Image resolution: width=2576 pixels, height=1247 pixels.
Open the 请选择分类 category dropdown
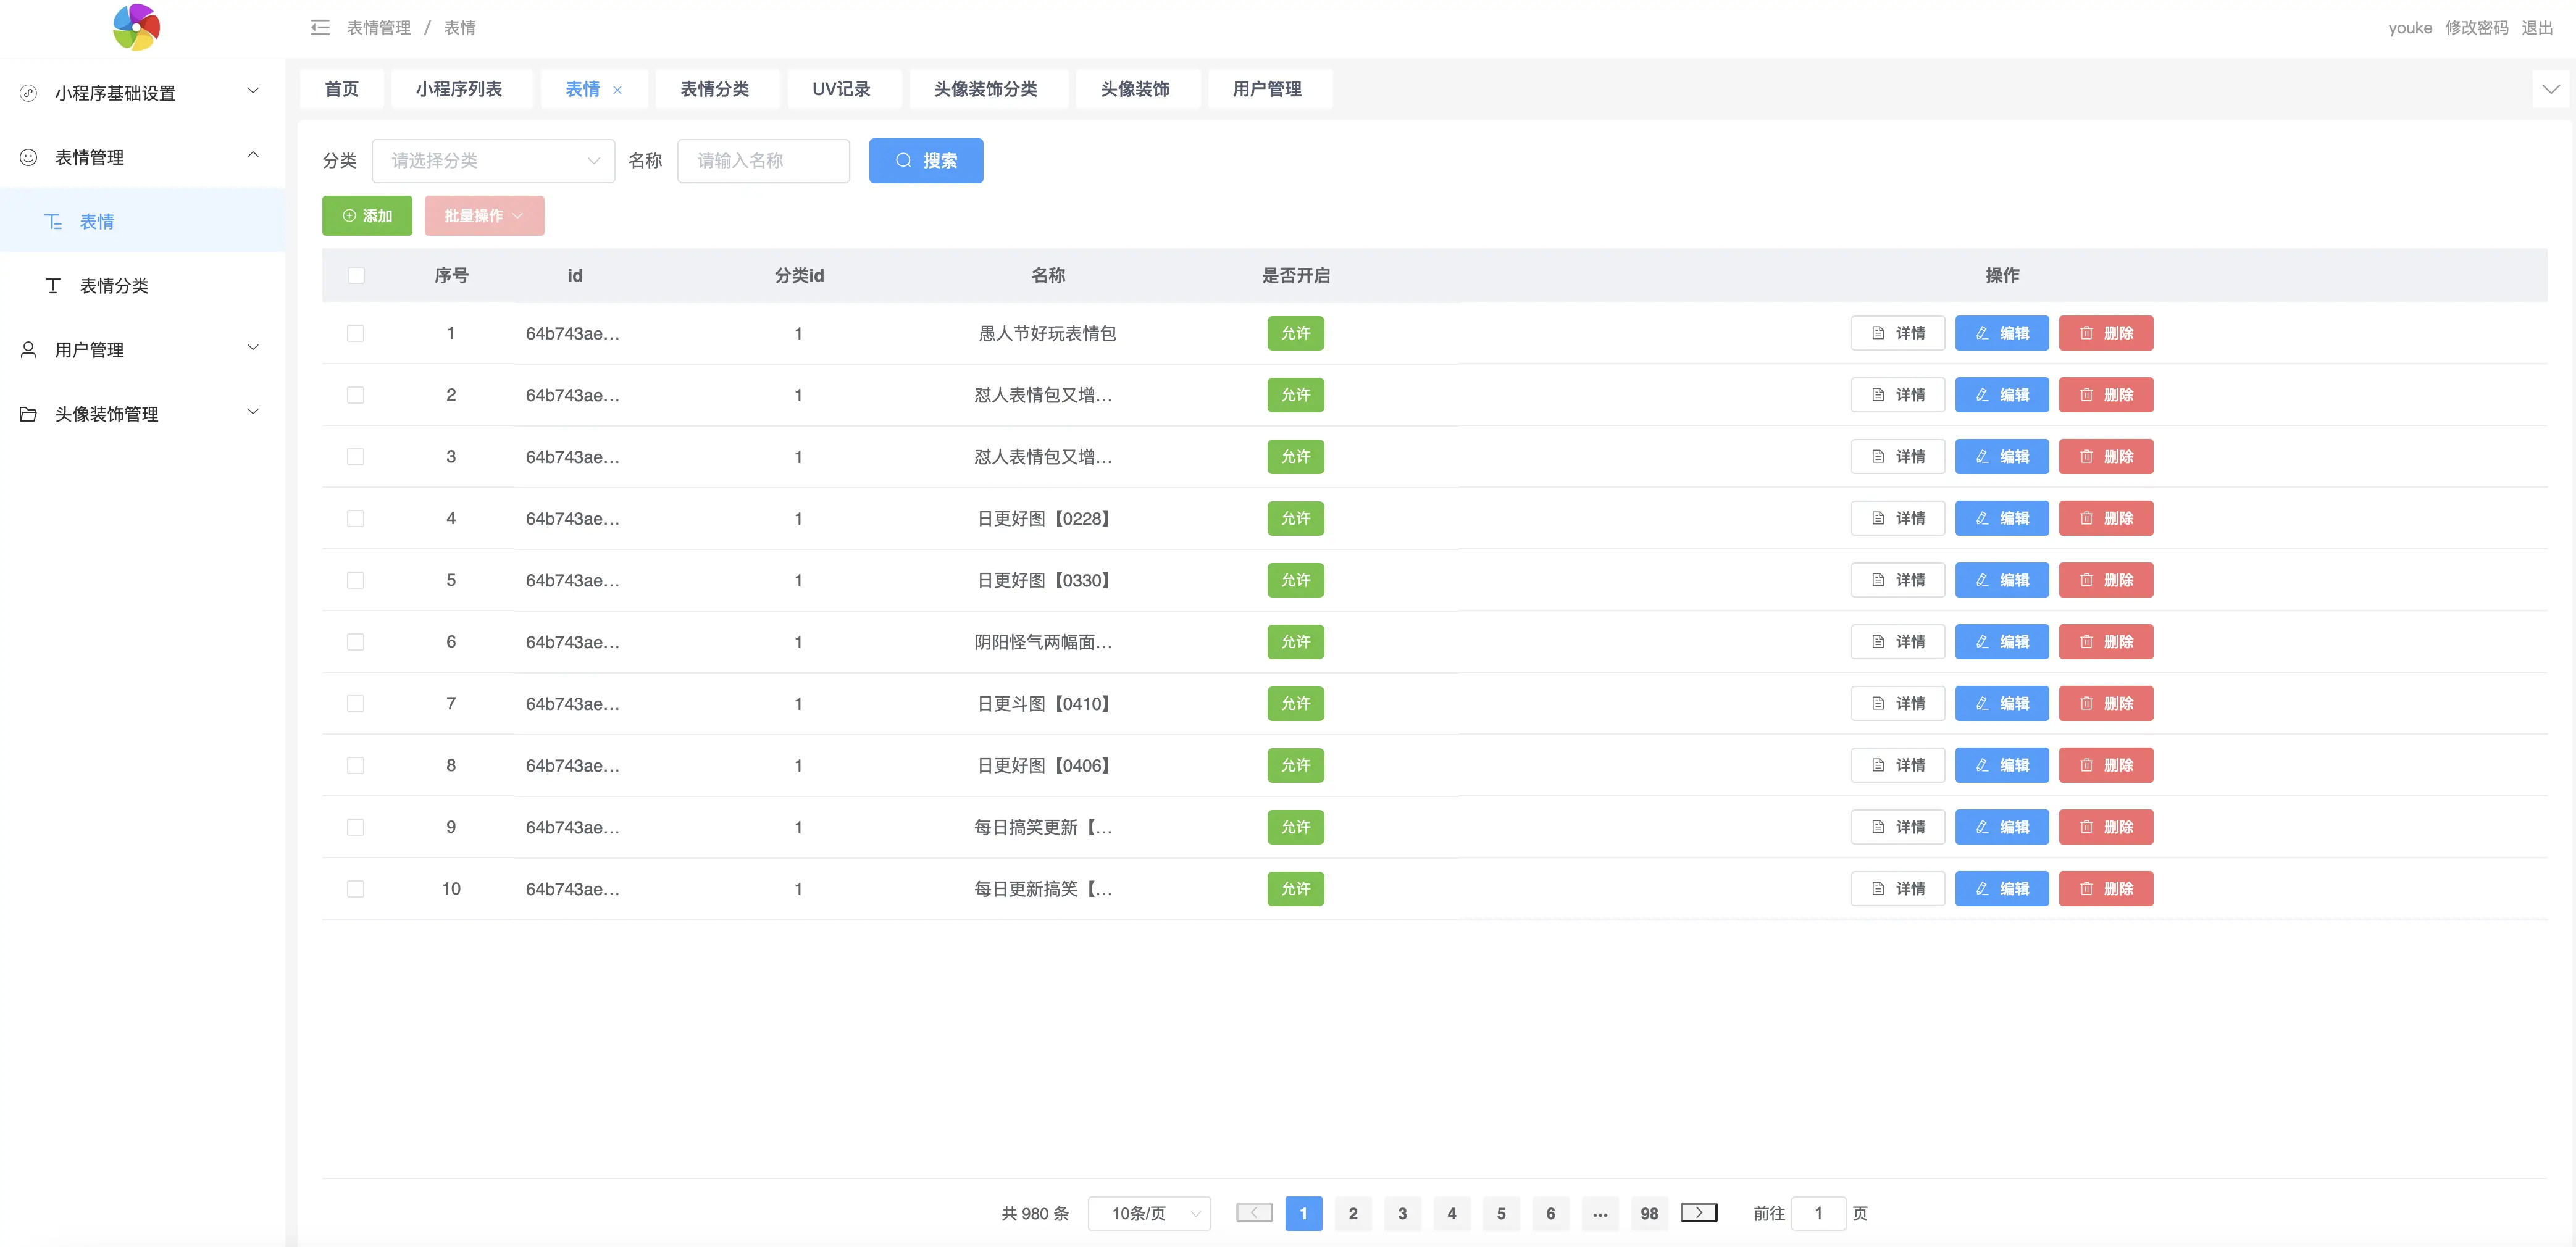click(493, 160)
